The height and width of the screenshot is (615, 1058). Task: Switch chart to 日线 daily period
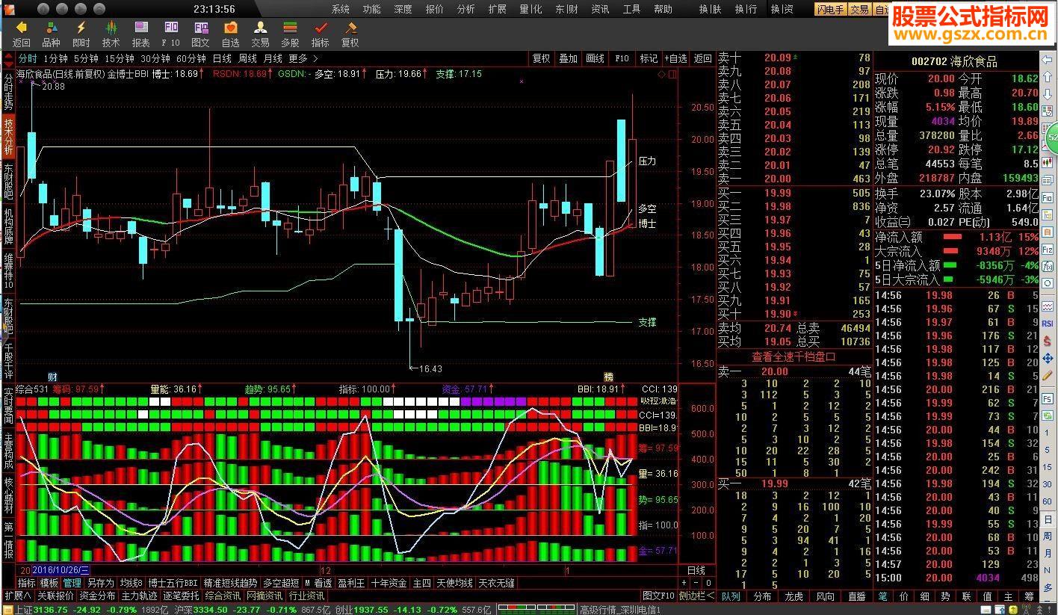222,58
